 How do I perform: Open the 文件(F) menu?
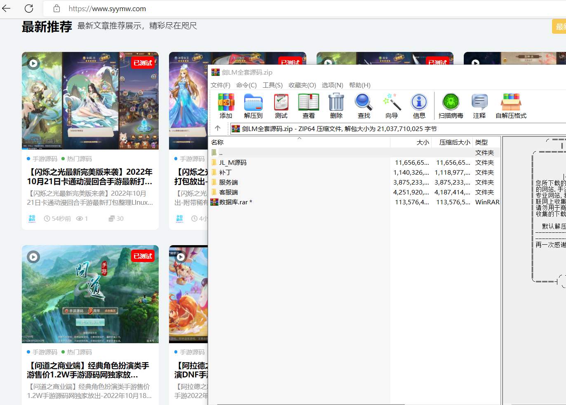pyautogui.click(x=221, y=85)
